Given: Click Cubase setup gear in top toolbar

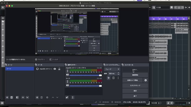Looking at the screenshot, I should click(x=189, y=7).
